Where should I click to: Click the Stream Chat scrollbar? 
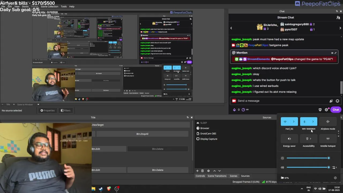(x=341, y=87)
